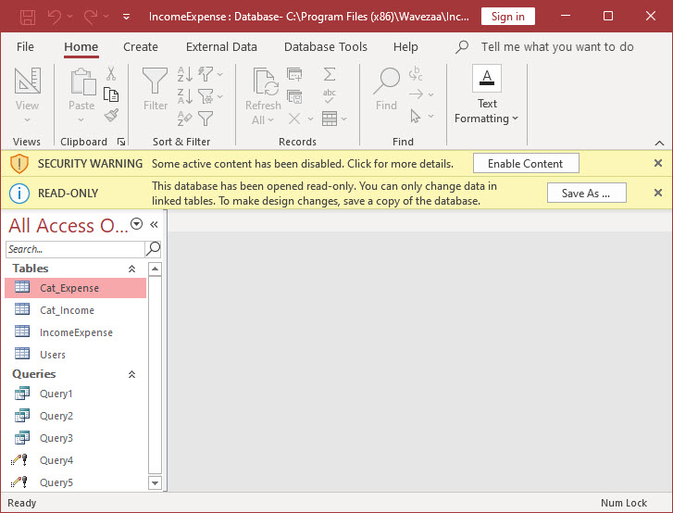Click the Replace icon
This screenshot has height=513, width=673.
coord(415,74)
